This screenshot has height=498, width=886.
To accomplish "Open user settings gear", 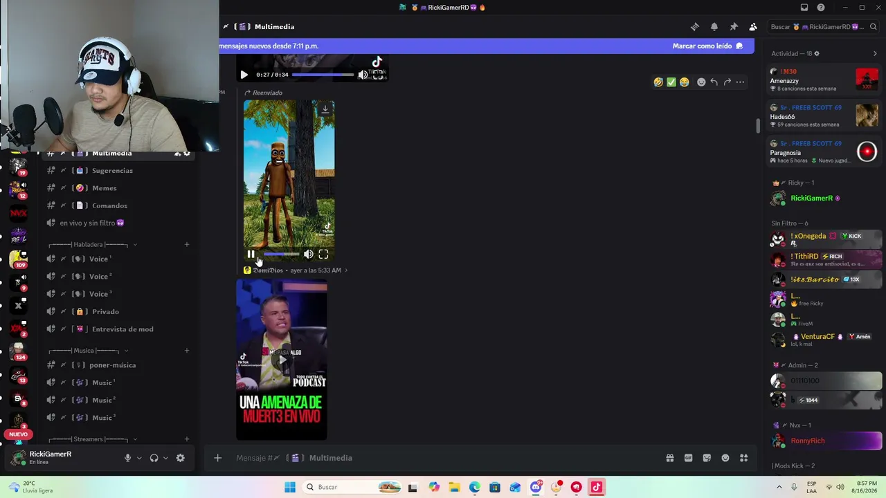I will [x=181, y=458].
